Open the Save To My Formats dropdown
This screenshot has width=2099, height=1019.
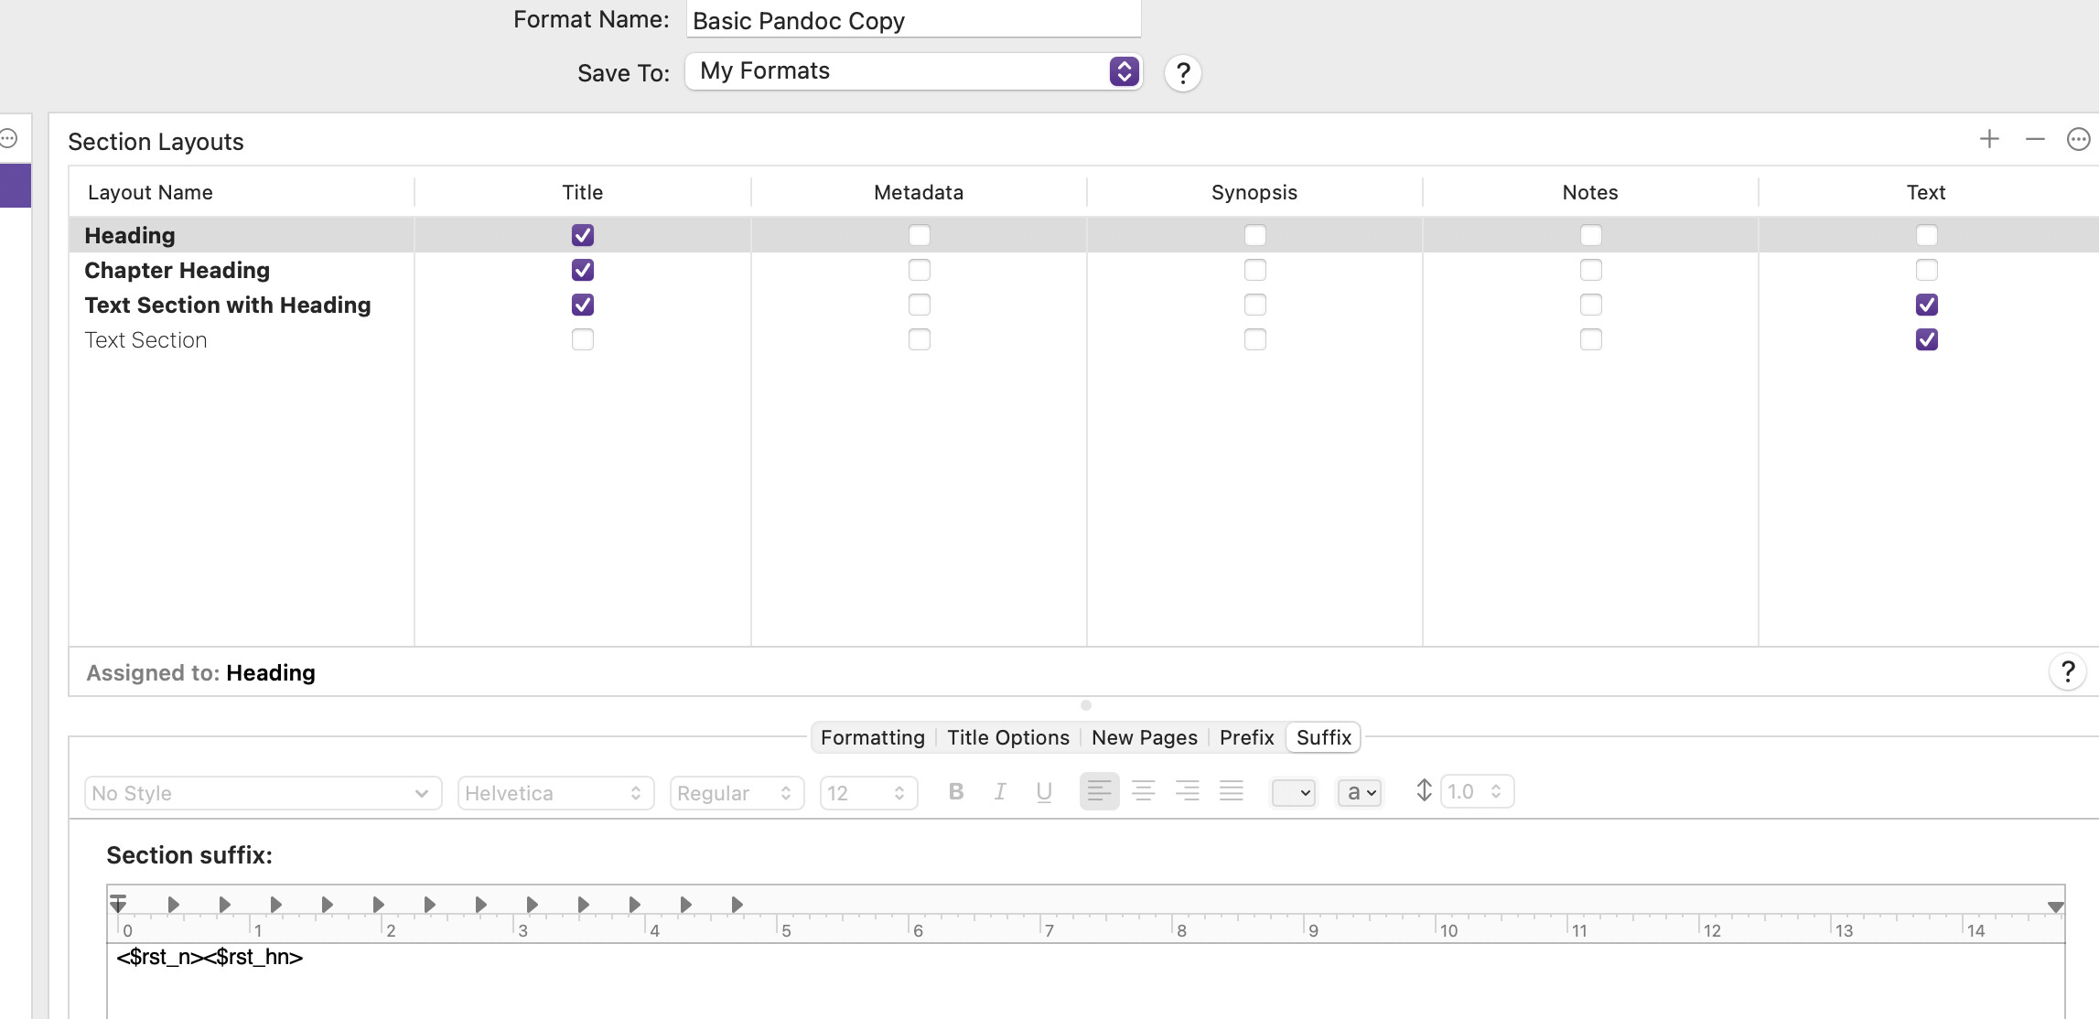pyautogui.click(x=912, y=71)
